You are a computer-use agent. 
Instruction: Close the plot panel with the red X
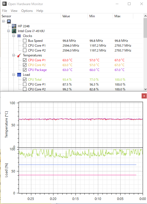tap(144, 96)
